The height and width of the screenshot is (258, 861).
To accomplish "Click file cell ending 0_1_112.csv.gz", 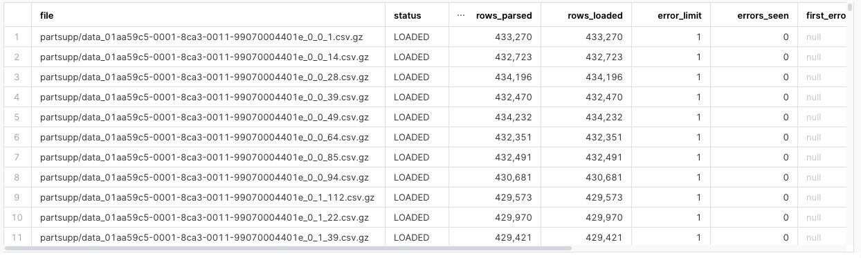I will (207, 198).
